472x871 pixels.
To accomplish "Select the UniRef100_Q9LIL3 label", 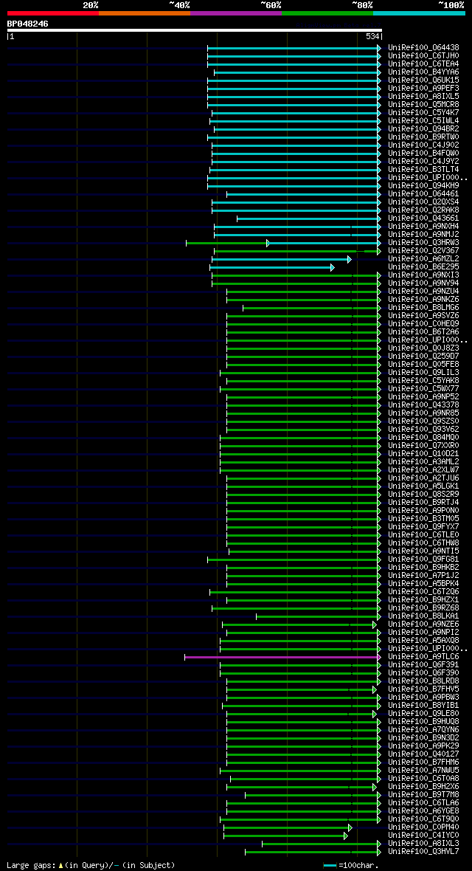I will [x=423, y=373].
